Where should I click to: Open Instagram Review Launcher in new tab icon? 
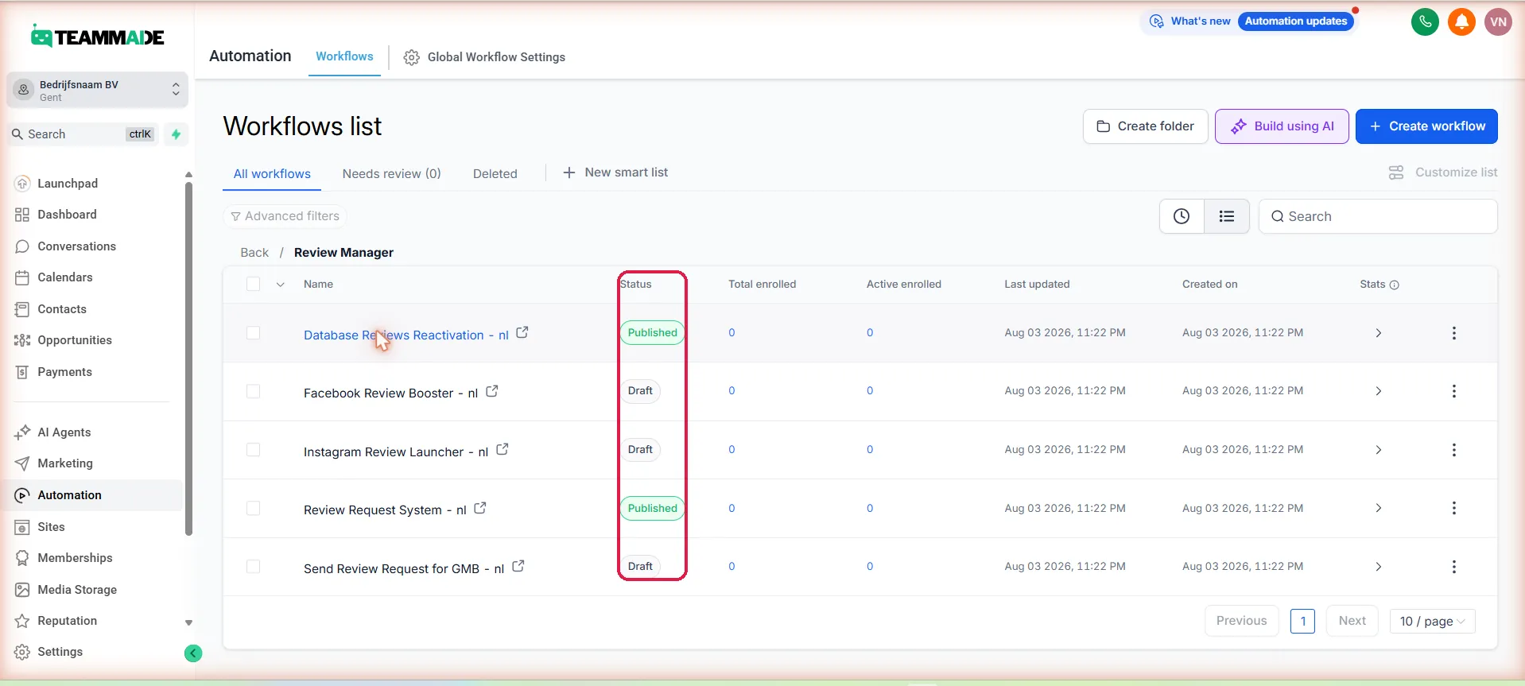[x=503, y=449]
